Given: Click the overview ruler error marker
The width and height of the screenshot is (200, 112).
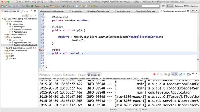Looking at the screenshot, I should [198, 60].
